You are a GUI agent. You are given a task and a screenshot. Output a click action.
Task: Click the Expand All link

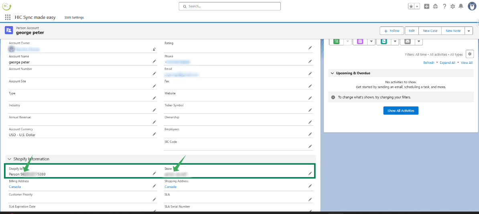447,63
